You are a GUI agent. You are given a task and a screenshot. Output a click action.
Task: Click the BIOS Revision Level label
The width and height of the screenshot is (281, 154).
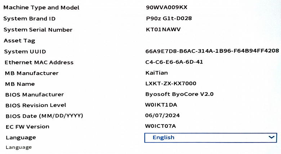(36, 105)
